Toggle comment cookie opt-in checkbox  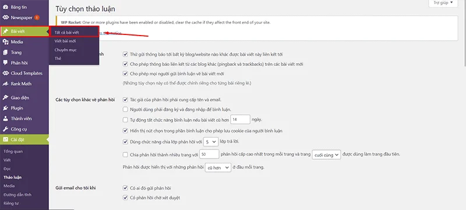pyautogui.click(x=125, y=131)
